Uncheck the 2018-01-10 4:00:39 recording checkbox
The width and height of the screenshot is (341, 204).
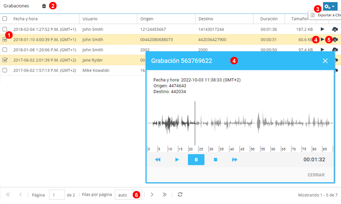tap(5, 40)
